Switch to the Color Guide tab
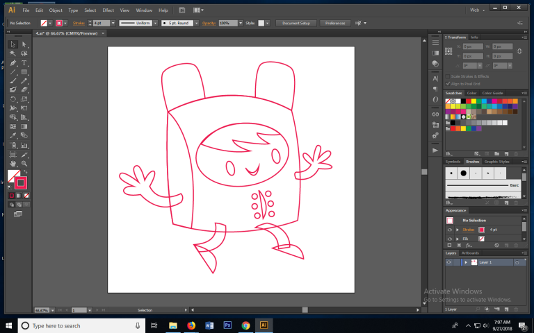The height and width of the screenshot is (333, 534). pos(493,93)
